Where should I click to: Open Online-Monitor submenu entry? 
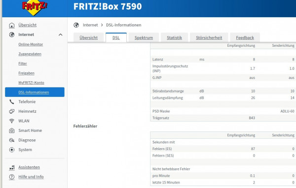(31, 44)
